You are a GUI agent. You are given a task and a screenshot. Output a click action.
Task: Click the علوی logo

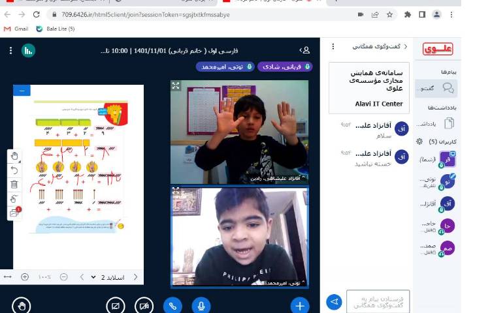(x=438, y=49)
